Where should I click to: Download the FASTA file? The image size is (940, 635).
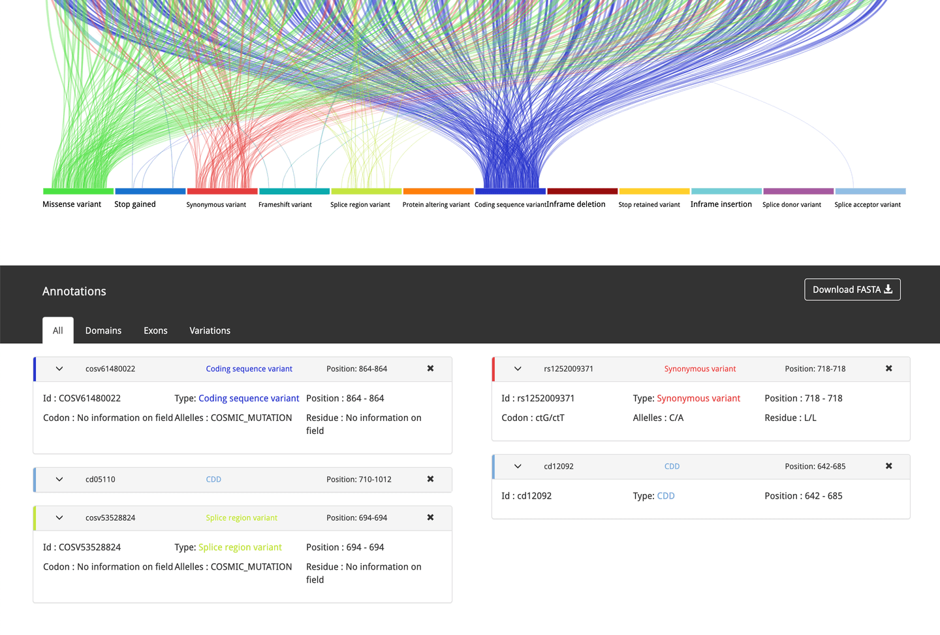853,290
